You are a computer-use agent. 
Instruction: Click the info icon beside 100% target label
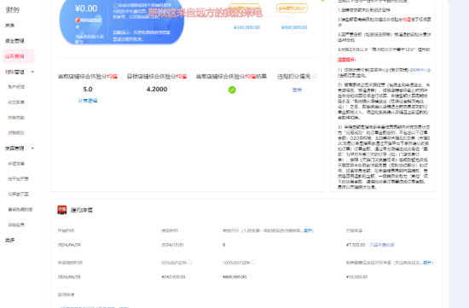[x=253, y=262]
